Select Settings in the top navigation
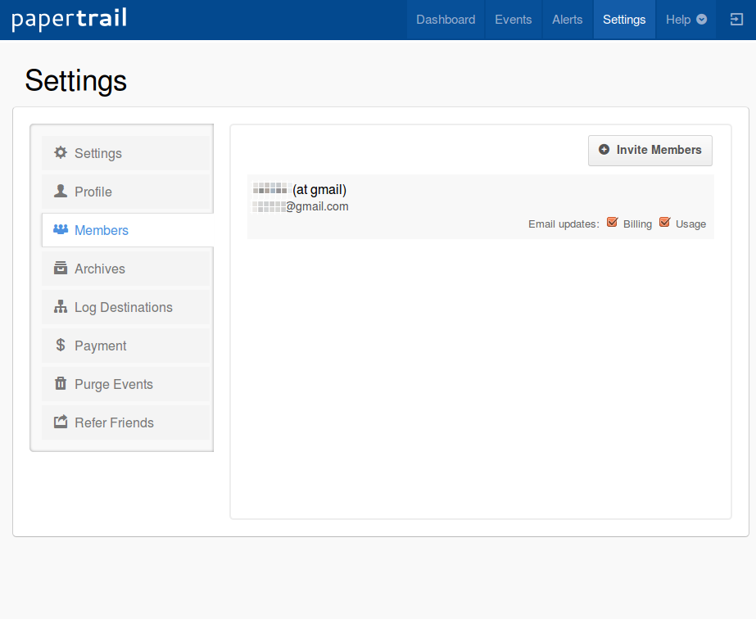756x619 pixels. tap(624, 20)
